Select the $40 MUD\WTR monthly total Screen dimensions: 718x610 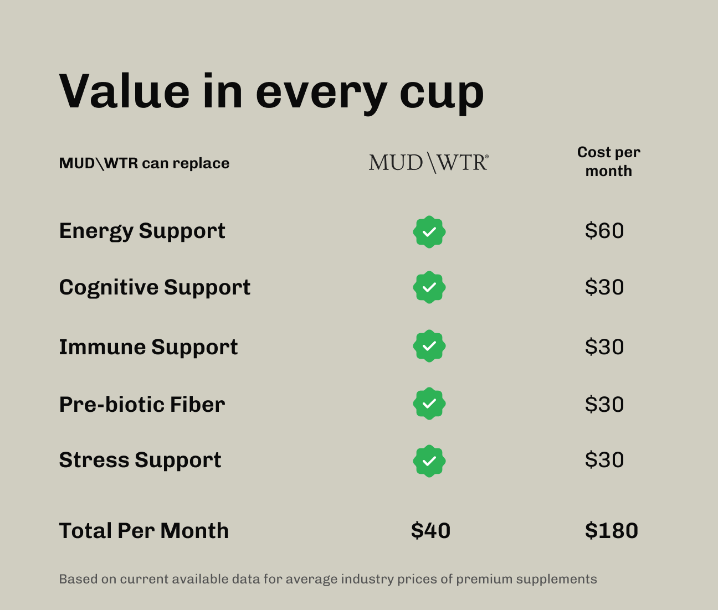tap(430, 531)
